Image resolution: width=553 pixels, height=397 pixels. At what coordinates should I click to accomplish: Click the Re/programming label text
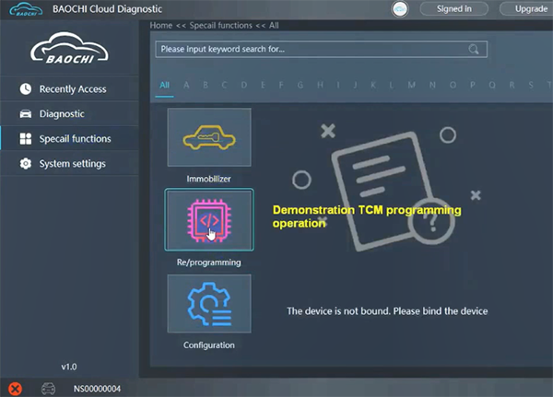(x=209, y=263)
